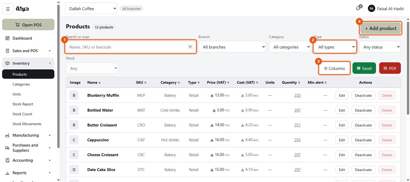Sort by Name column arrow
This screenshot has width=410, height=182.
point(100,82)
